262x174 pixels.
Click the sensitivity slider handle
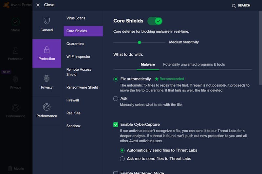pos(140,43)
